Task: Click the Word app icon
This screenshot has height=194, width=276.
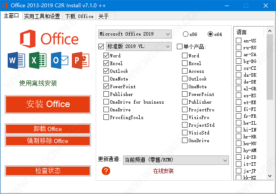Action: tap(16, 60)
